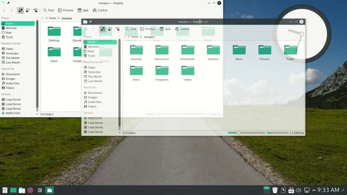
Task: Open the Manjaro application launcher in taskbar
Action: (5, 190)
